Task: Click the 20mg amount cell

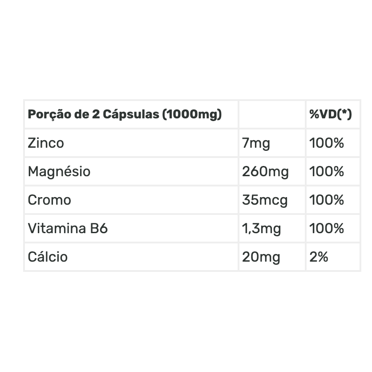Action: 261,257
